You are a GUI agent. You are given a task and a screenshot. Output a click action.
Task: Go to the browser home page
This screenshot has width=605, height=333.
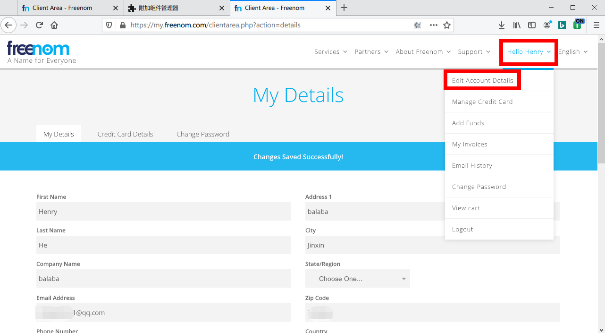click(x=54, y=25)
